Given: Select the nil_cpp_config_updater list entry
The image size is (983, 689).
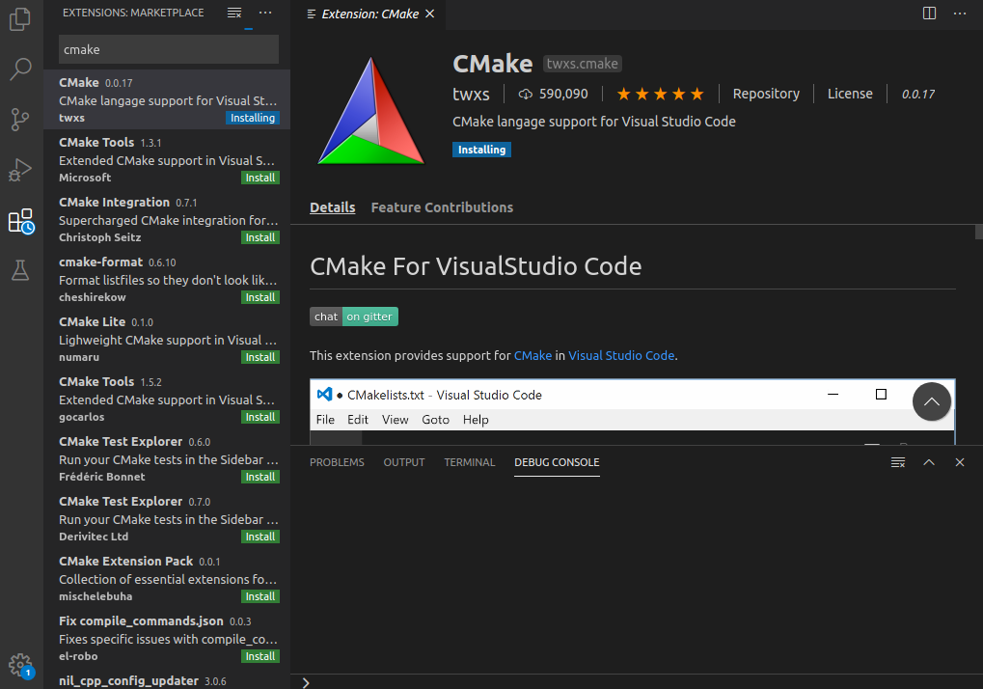Looking at the screenshot, I should pos(167,680).
